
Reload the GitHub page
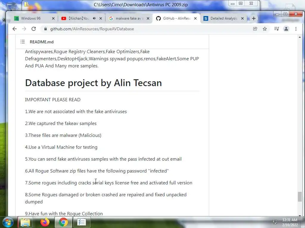point(34,29)
